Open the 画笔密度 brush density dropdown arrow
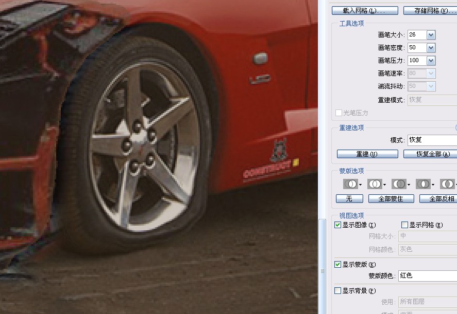Viewport: 457px width, 314px height. (431, 48)
